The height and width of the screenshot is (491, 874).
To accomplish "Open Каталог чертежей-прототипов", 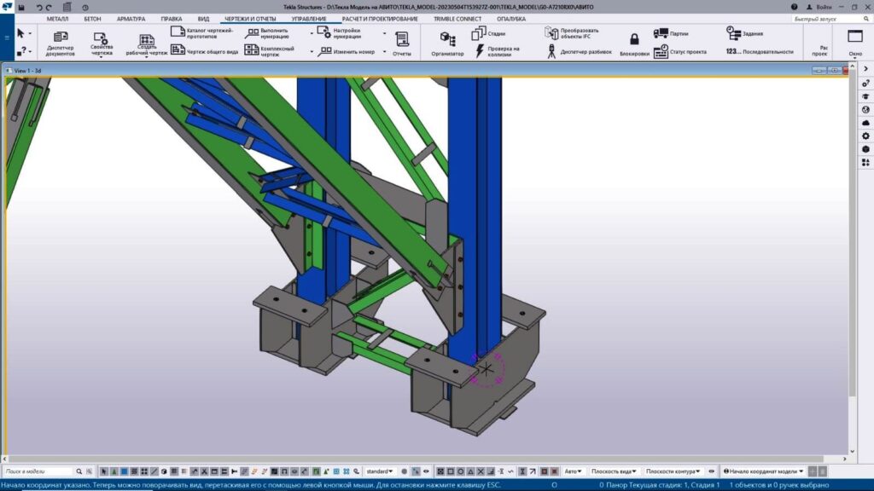I will point(201,33).
